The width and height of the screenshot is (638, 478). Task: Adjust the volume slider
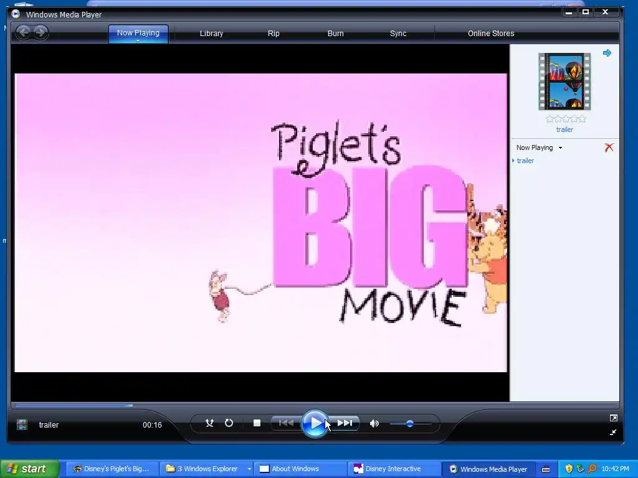(x=410, y=423)
